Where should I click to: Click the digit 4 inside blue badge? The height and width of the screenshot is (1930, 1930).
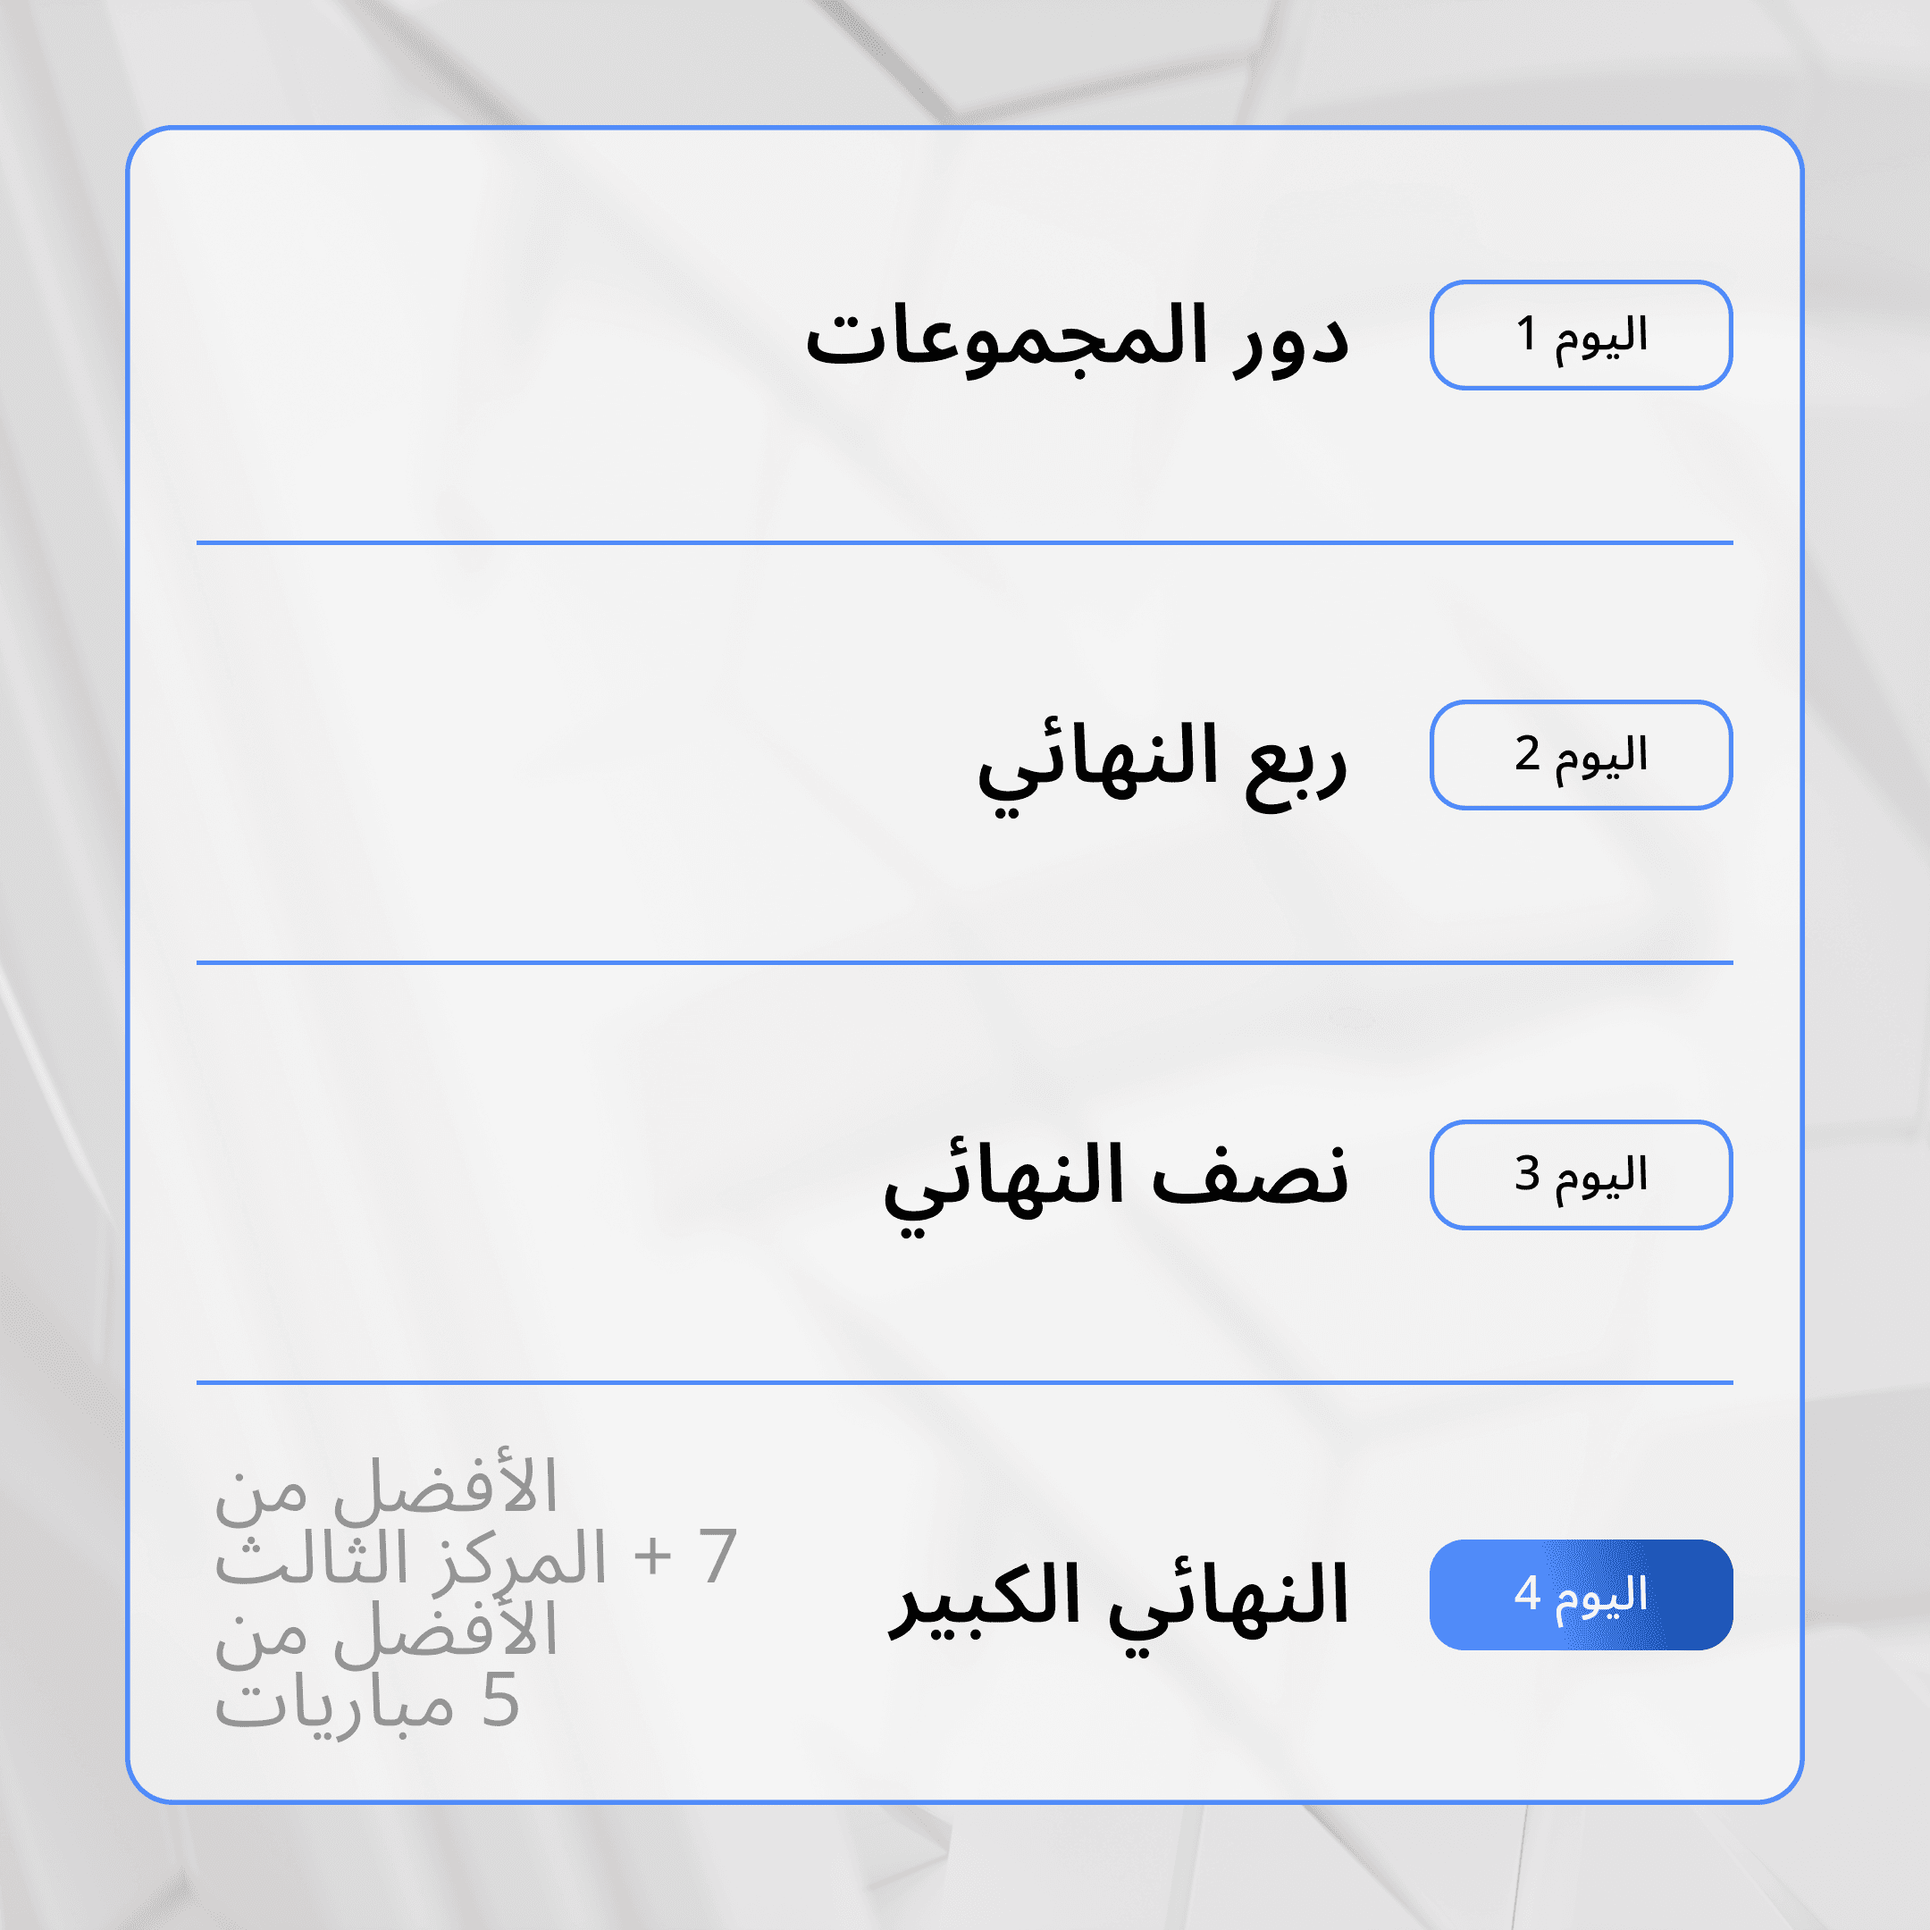[1526, 1593]
